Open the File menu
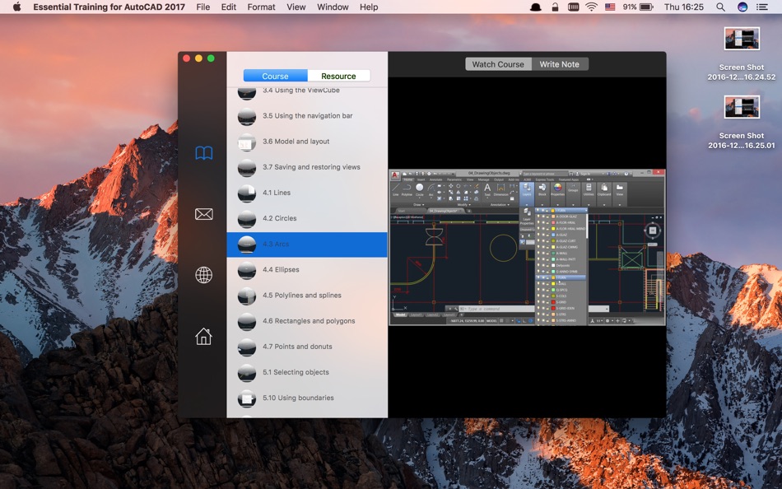Viewport: 782px width, 489px height. coord(203,7)
